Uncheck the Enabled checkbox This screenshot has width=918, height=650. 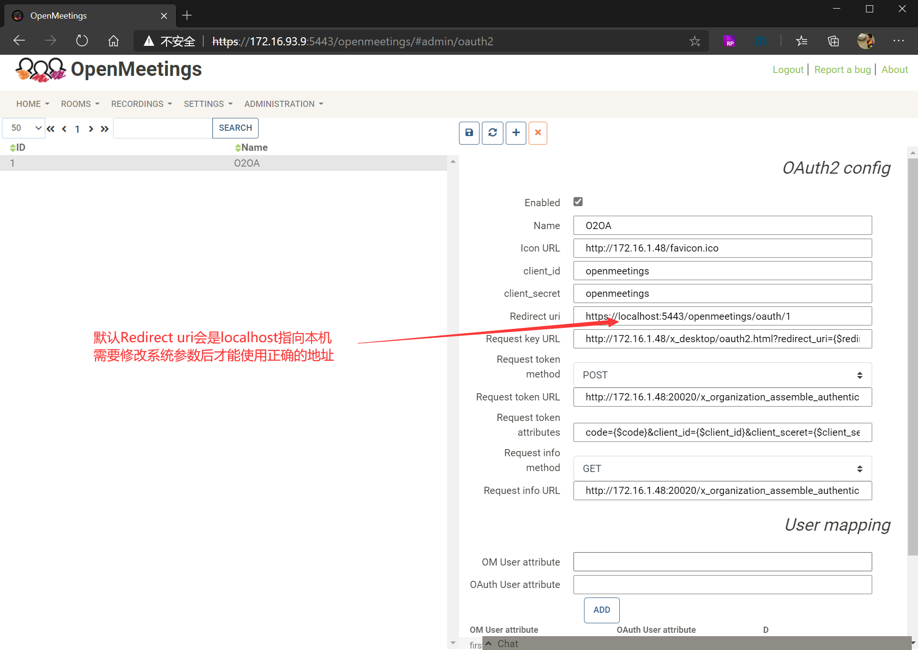tap(578, 202)
